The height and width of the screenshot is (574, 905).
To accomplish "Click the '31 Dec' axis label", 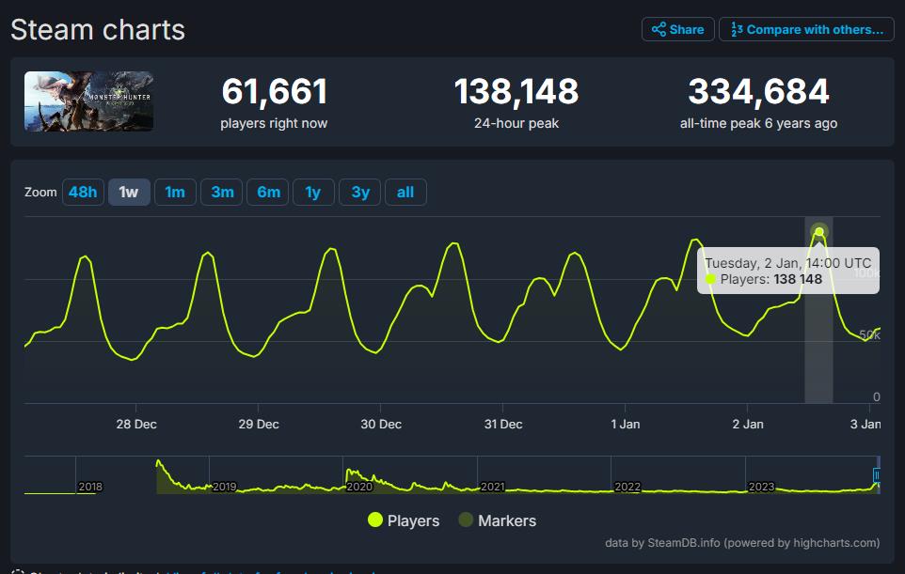I will tap(503, 425).
